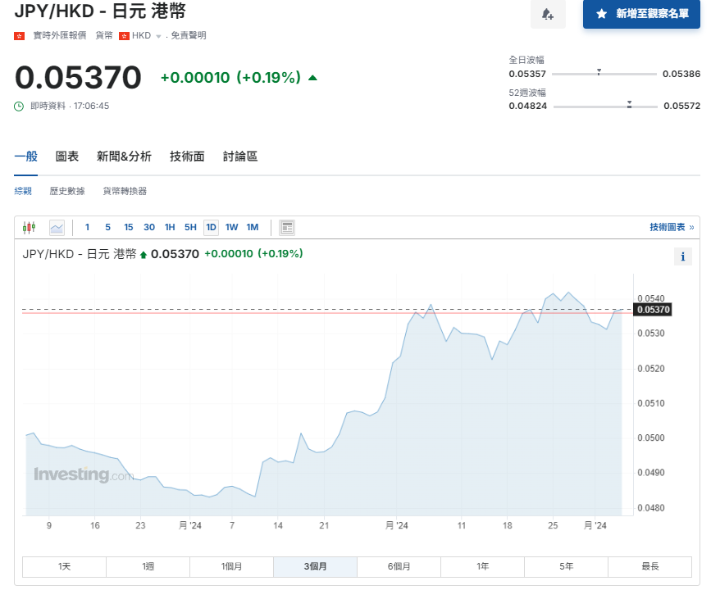The width and height of the screenshot is (711, 590).
Task: Click the news overlay icon in chart toolbar
Action: click(x=287, y=227)
